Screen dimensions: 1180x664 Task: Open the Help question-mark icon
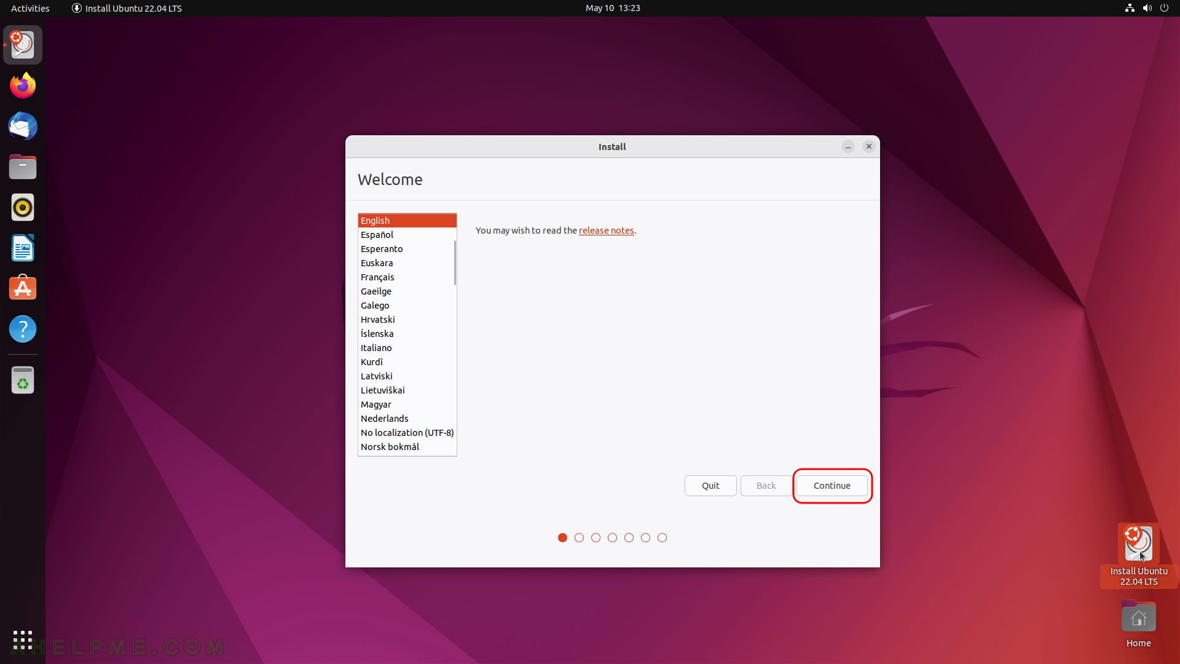coord(23,329)
